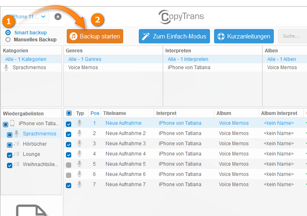The width and height of the screenshot is (307, 216).
Task: Click the Suche search field
Action: tap(293, 36)
